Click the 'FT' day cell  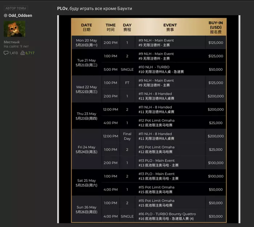pos(127,83)
